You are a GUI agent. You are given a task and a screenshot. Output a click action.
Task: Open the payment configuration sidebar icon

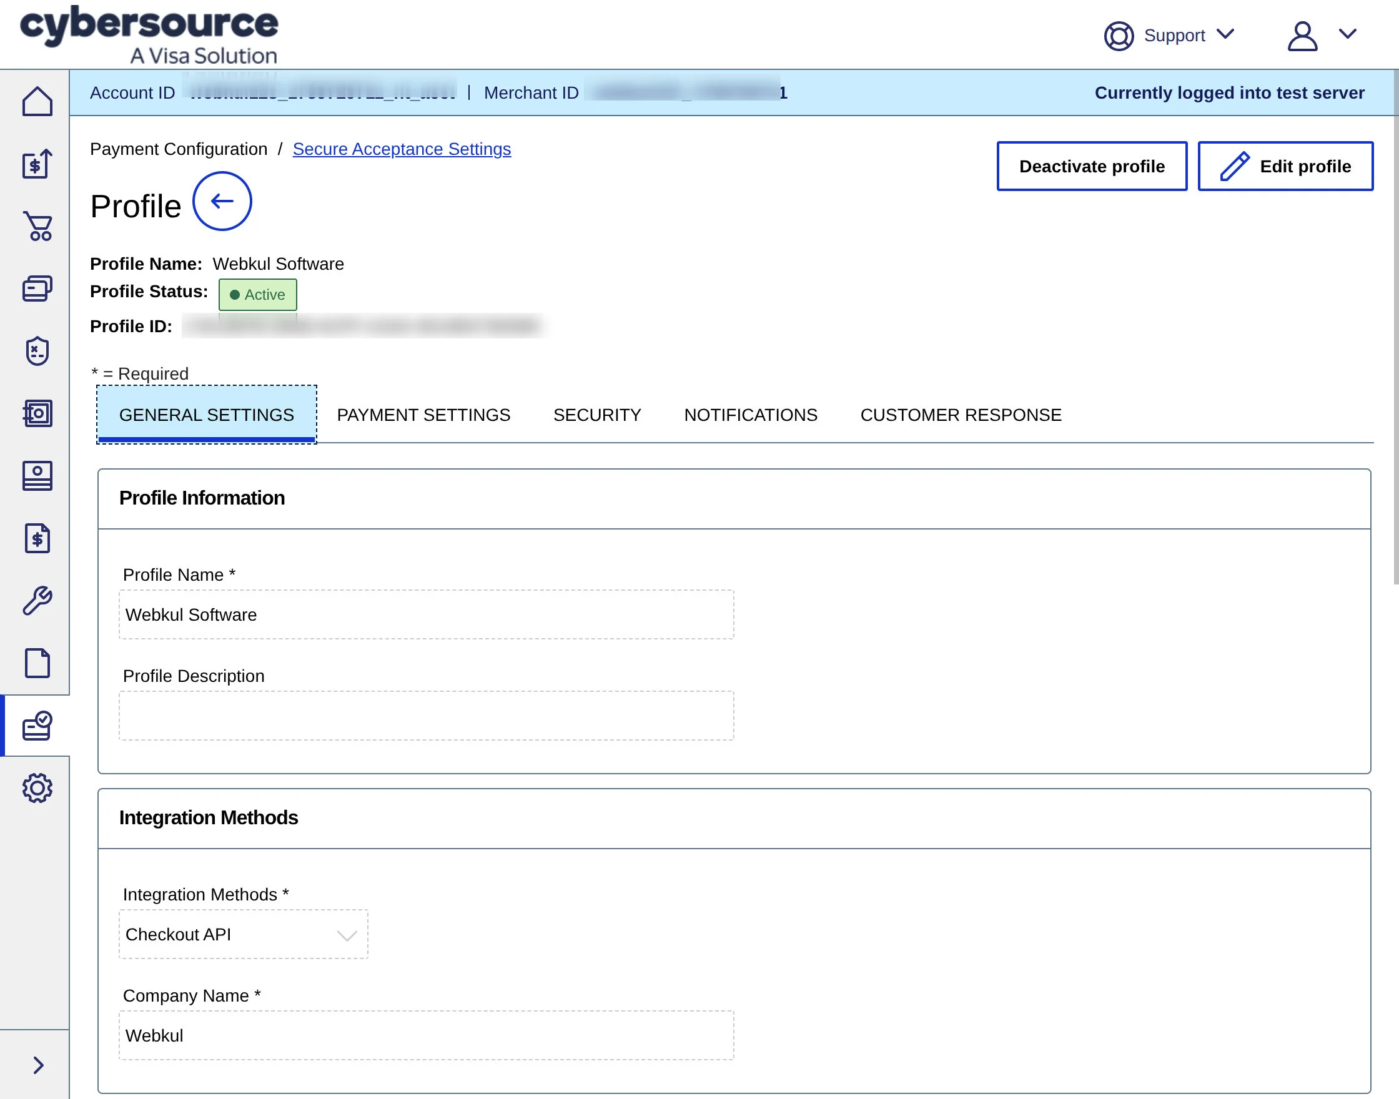pyautogui.click(x=37, y=726)
